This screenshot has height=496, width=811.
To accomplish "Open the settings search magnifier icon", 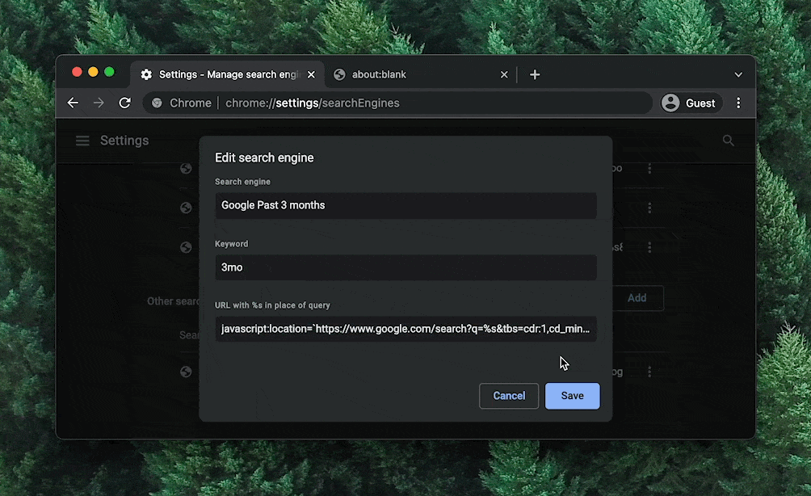I will coord(729,141).
